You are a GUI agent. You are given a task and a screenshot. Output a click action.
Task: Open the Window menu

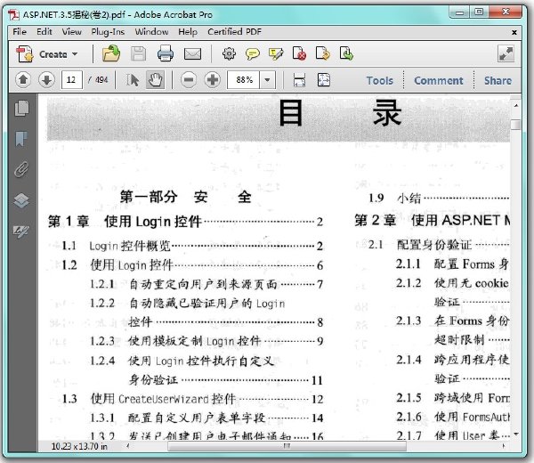click(x=151, y=32)
